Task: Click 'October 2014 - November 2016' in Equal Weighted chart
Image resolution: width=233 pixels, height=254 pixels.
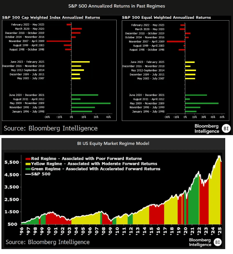Action: [145, 37]
